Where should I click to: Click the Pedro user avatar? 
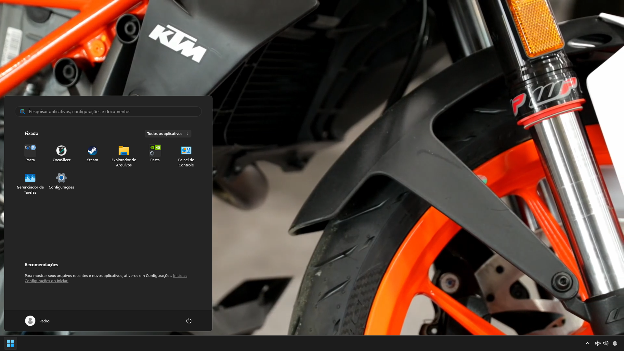pyautogui.click(x=30, y=321)
